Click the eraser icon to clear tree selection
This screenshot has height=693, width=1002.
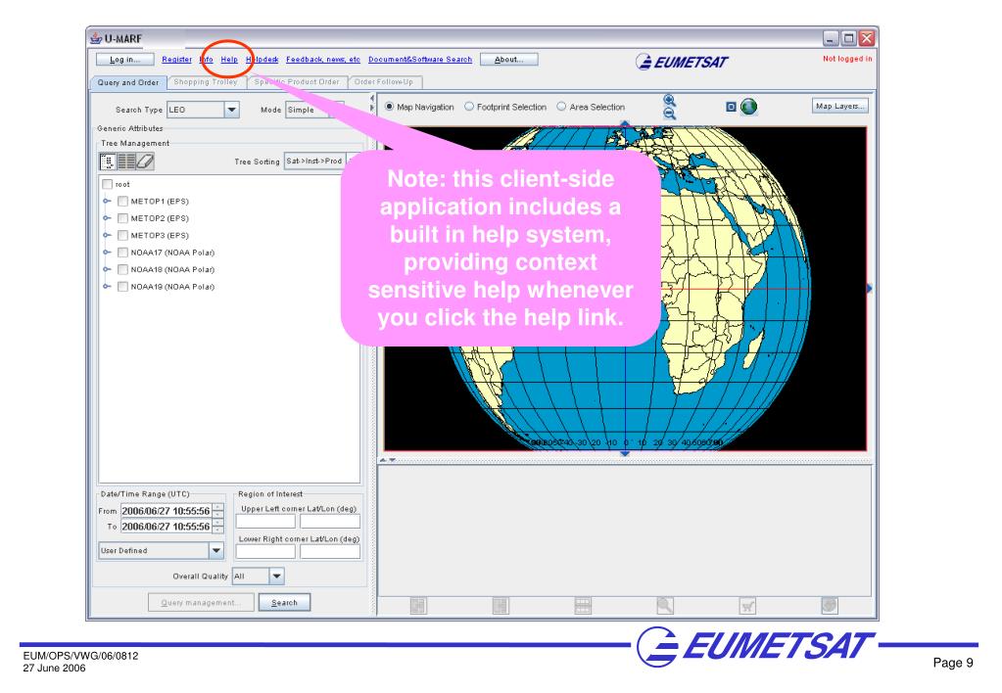(x=145, y=162)
